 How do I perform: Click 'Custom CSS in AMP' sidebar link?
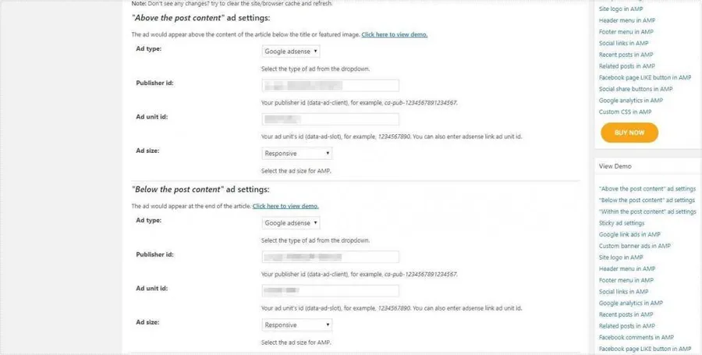tap(625, 112)
